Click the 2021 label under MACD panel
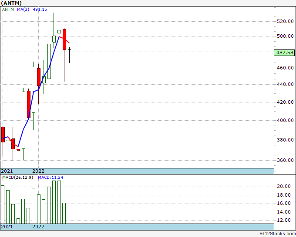Viewport: 296px width, 237px height. 7,227
